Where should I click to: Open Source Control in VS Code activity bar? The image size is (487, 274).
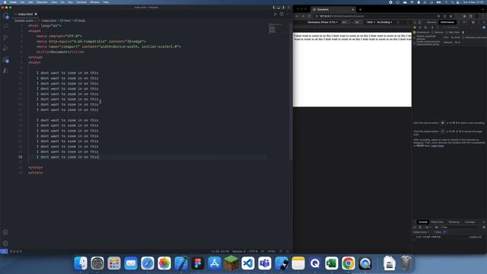(6, 37)
